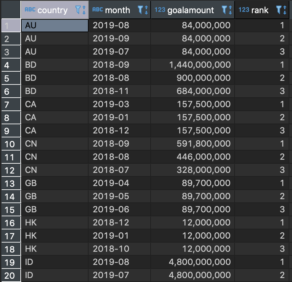Click goalamount 157,500,000 in row 7
The image size is (292, 282).
[193, 104]
